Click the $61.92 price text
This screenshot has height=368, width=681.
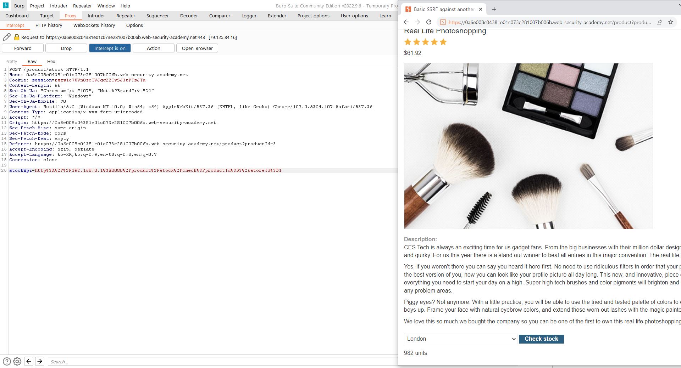click(413, 53)
